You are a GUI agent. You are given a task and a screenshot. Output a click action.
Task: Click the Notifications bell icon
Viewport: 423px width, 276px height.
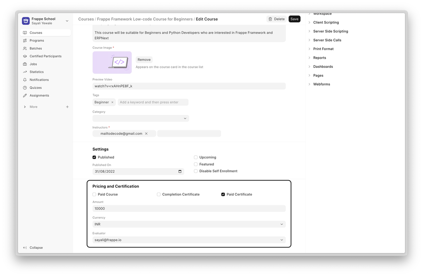[25, 80]
